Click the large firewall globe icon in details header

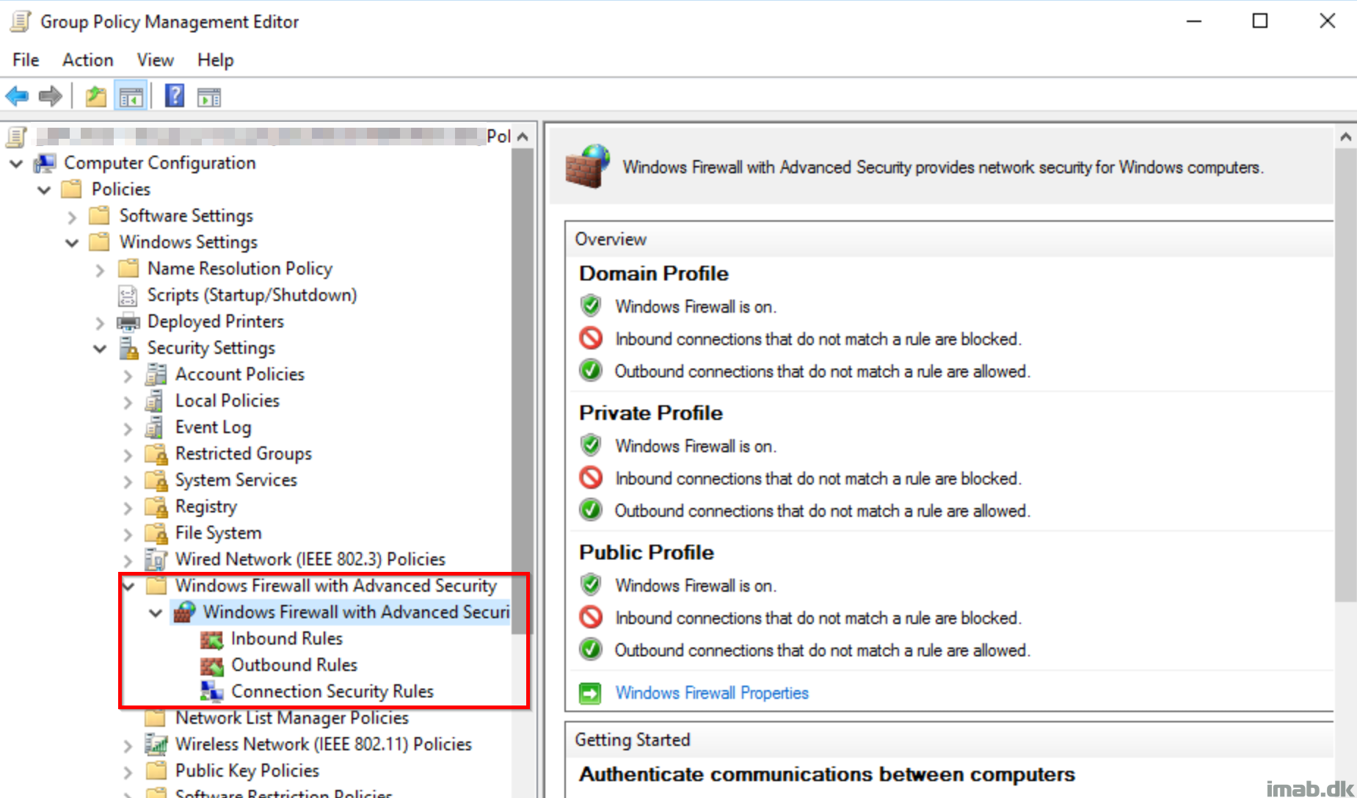coord(587,167)
